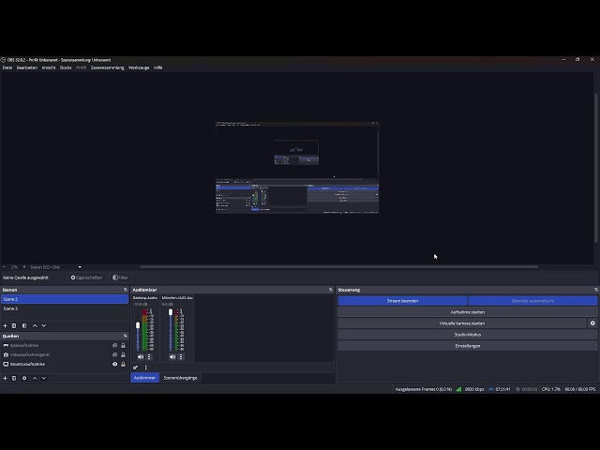Screen dimensions: 600x450
Task: Toggle the lock on the Monitoraufnahme source
Action: (x=123, y=364)
